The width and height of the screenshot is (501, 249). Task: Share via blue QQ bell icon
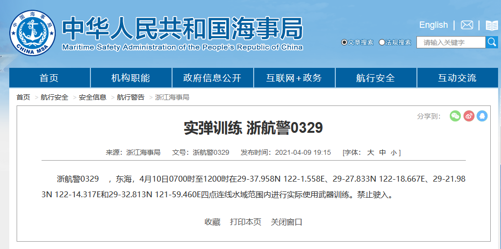482,116
